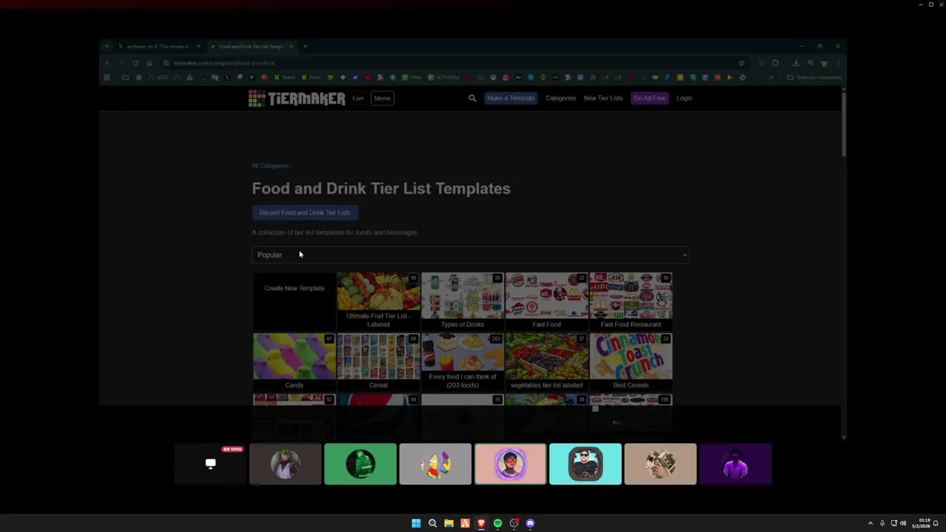
Task: Open the notification bell in system tray
Action: pos(936,523)
